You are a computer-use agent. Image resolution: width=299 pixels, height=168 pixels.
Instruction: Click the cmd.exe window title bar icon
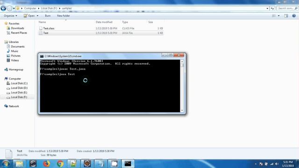click(42, 56)
